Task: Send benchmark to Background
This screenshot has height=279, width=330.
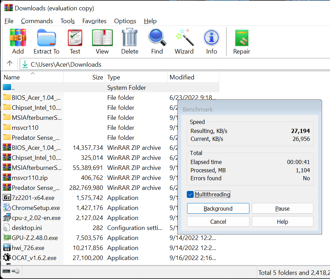Action: tap(218, 209)
